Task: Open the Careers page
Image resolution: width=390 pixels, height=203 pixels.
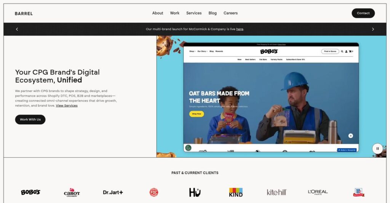Action: 230,13
